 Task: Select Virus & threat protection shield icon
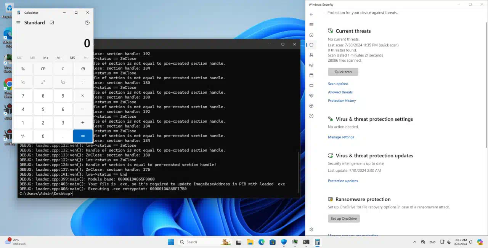pos(311,45)
